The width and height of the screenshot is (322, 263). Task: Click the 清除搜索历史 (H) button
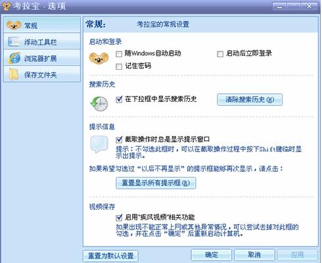(x=250, y=100)
